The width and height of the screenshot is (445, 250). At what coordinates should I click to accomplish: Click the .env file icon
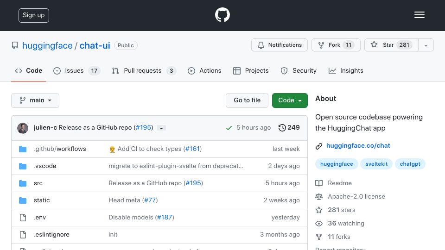(x=23, y=218)
